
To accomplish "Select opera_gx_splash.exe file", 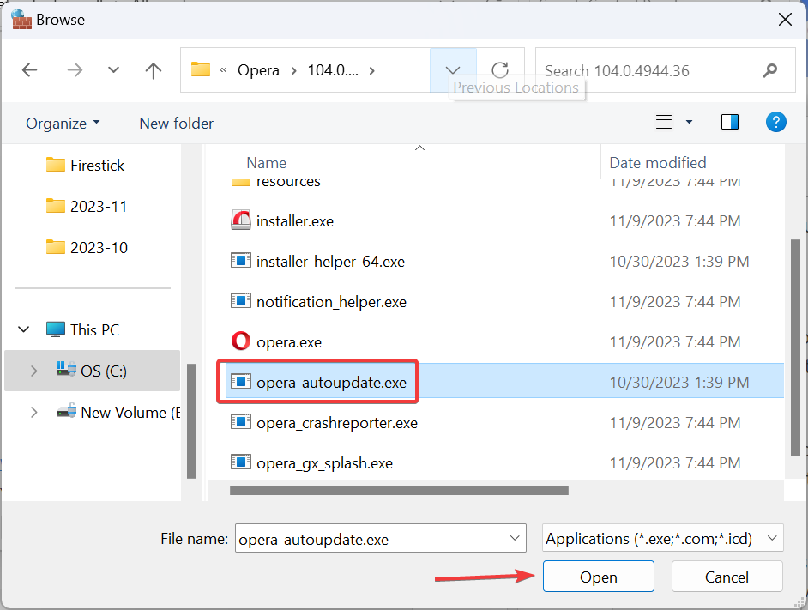I will point(324,463).
